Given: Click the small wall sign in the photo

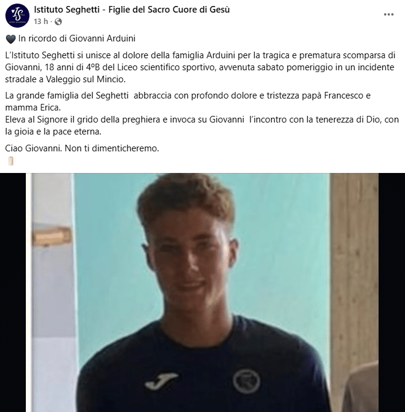Looking at the screenshot, I should click(52, 236).
